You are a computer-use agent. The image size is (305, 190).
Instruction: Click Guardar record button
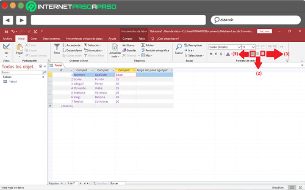coord(129,50)
